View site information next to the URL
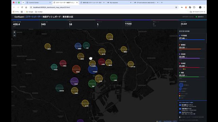The width and height of the screenshot is (218, 122). (31, 7)
